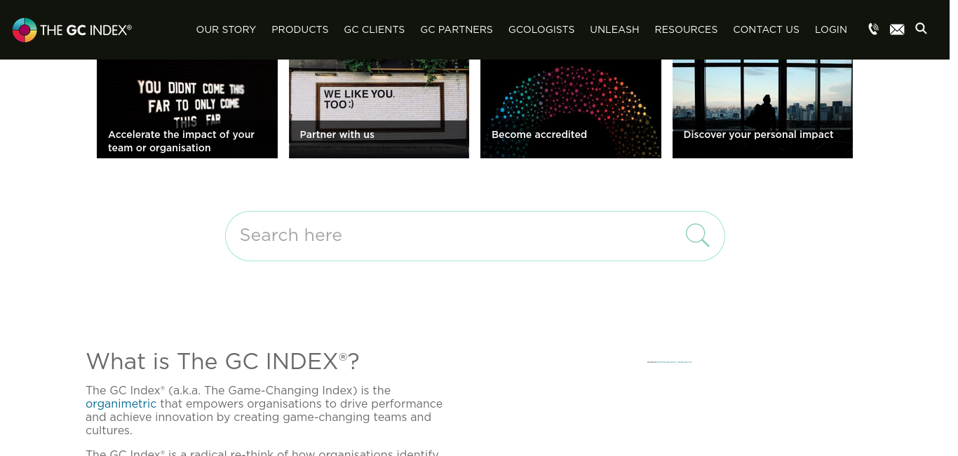Click the phone icon in header
Screen dimensions: 958x456
pos(873,29)
